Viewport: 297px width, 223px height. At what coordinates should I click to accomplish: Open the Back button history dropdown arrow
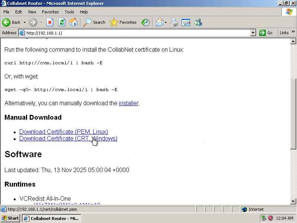[x=25, y=22]
